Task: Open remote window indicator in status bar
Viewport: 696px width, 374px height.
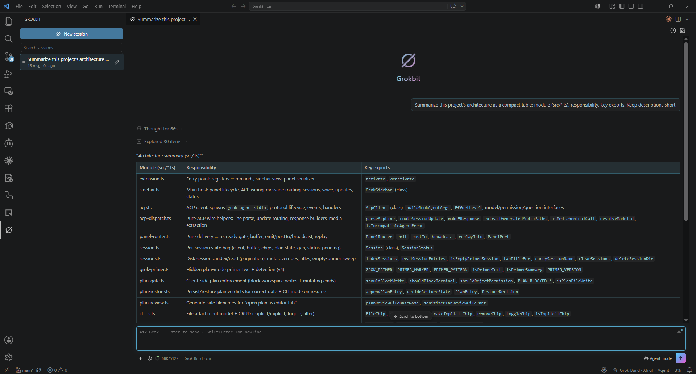Action: (7, 370)
